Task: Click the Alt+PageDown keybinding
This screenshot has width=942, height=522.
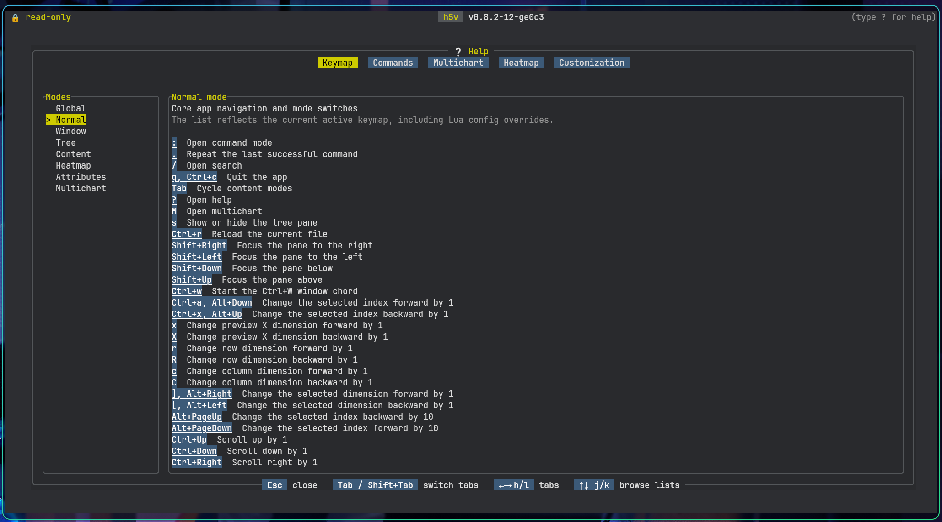Action: click(x=202, y=428)
